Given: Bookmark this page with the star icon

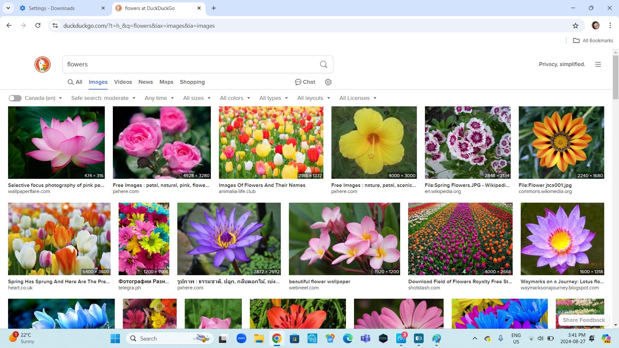Looking at the screenshot, I should pos(575,26).
